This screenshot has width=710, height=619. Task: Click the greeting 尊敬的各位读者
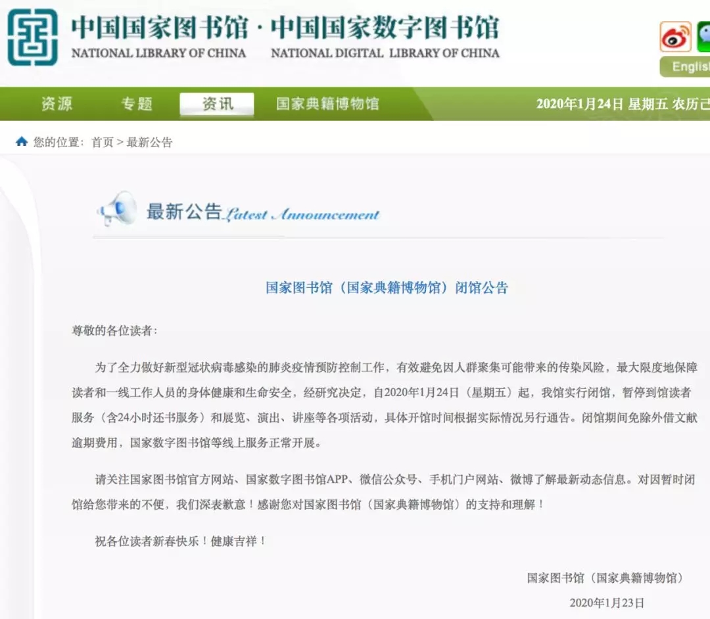click(x=114, y=331)
